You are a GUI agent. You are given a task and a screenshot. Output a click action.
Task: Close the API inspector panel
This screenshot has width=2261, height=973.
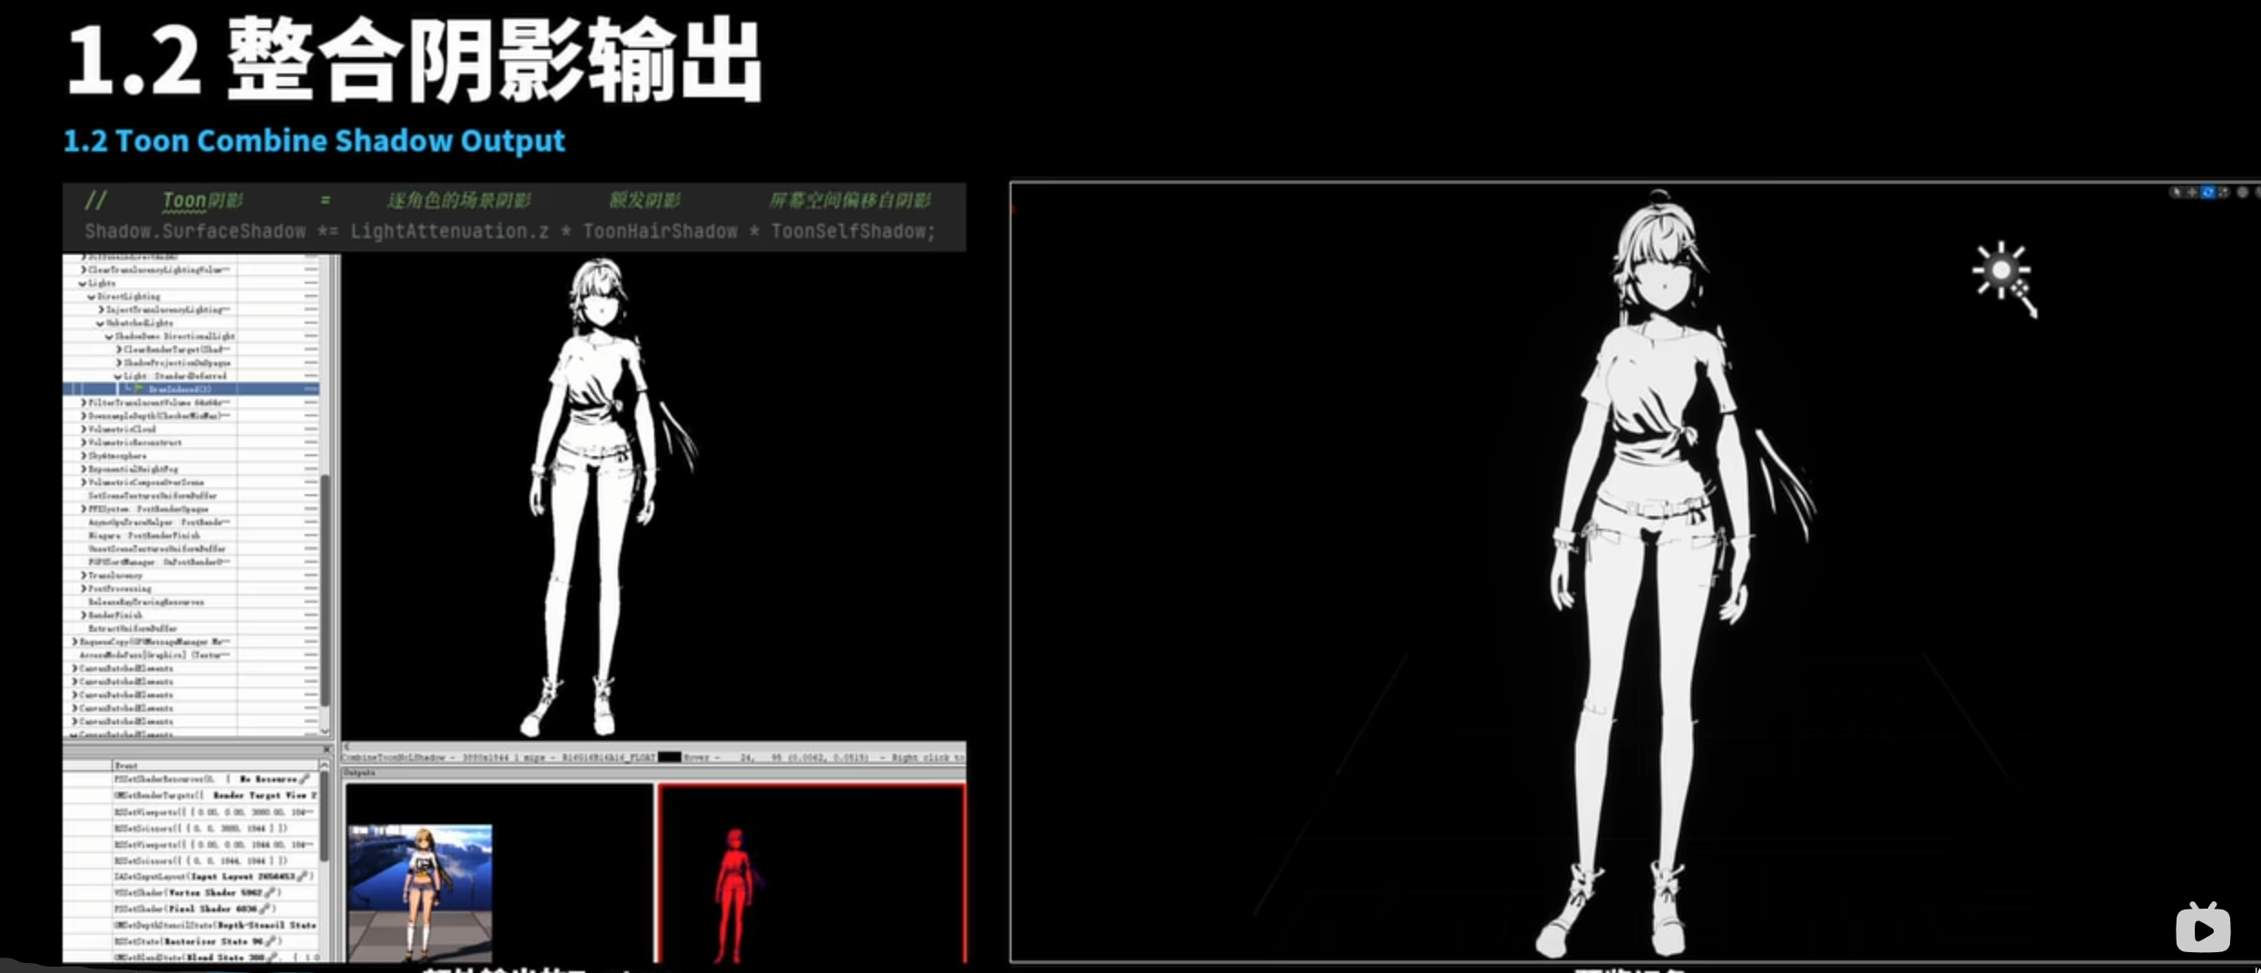coord(327,749)
